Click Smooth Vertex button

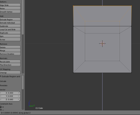10,12
